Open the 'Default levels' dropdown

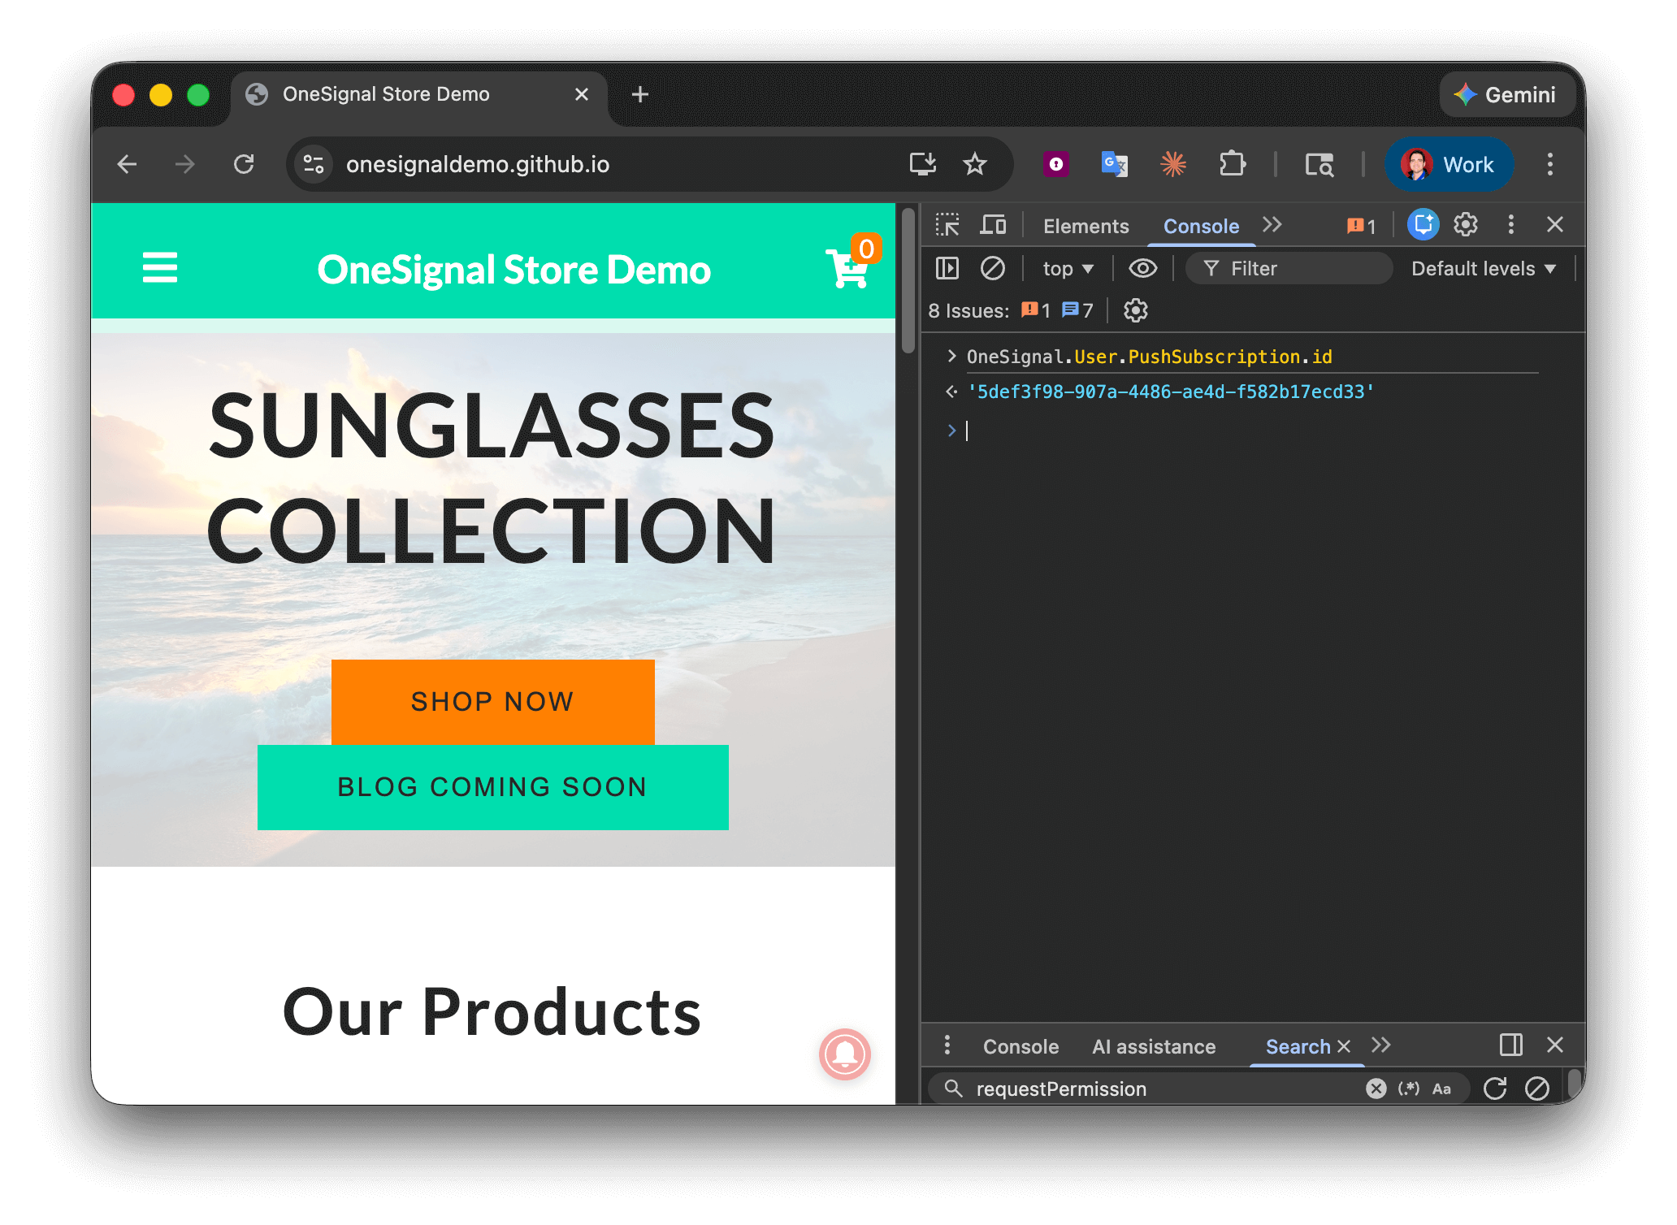click(x=1482, y=268)
